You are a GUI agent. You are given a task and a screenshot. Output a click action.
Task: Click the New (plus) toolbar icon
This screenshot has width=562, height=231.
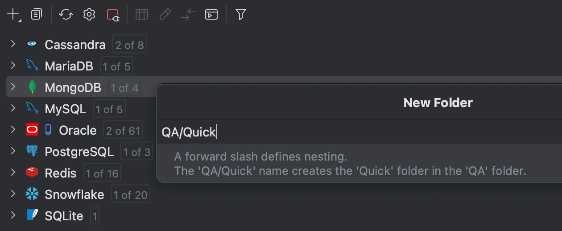tap(13, 15)
